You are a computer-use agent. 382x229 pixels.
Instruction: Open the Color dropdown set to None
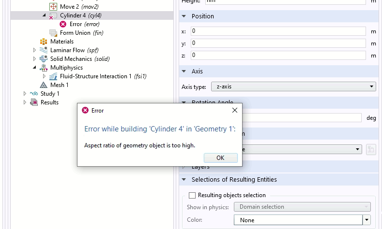point(367,220)
